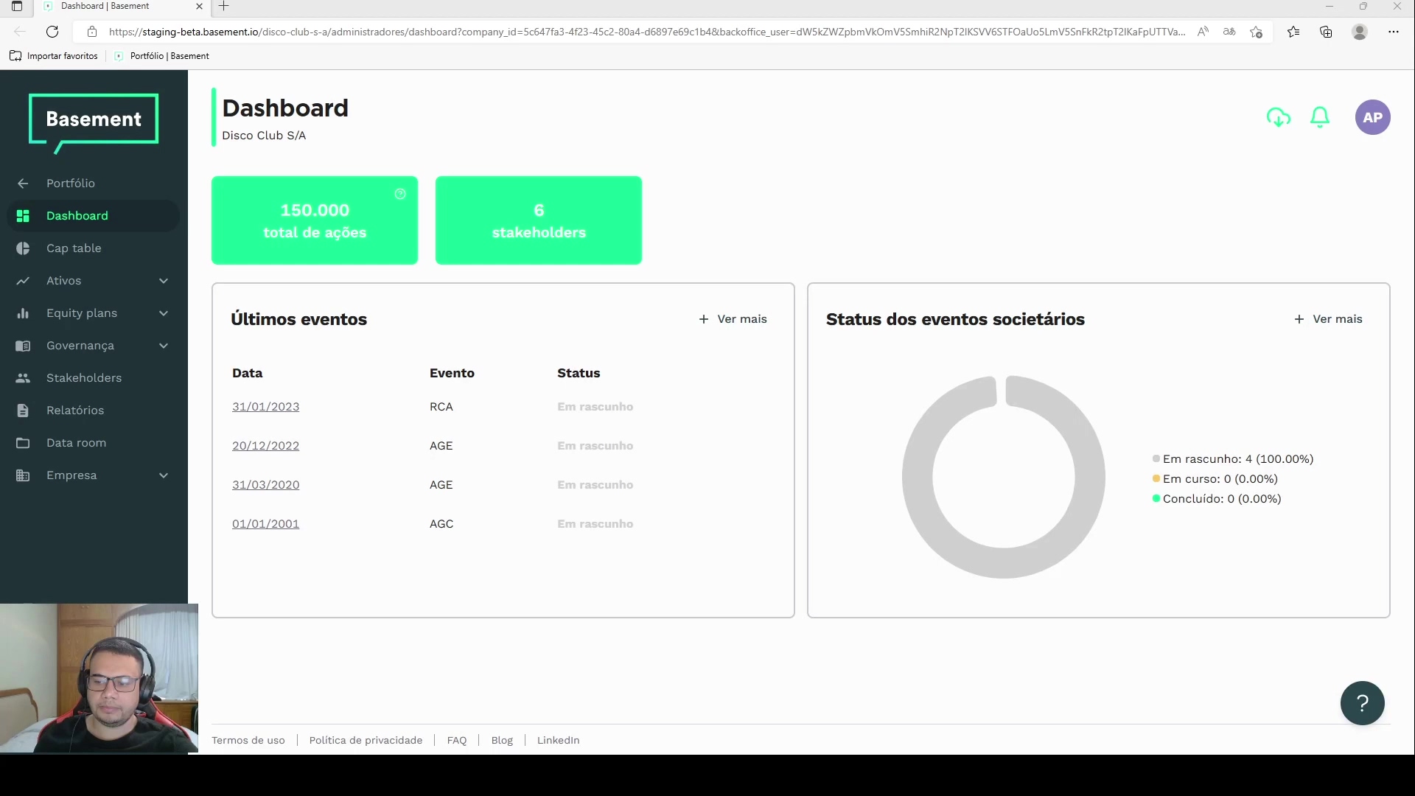
Task: Click the download/export cloud icon
Action: tap(1279, 117)
